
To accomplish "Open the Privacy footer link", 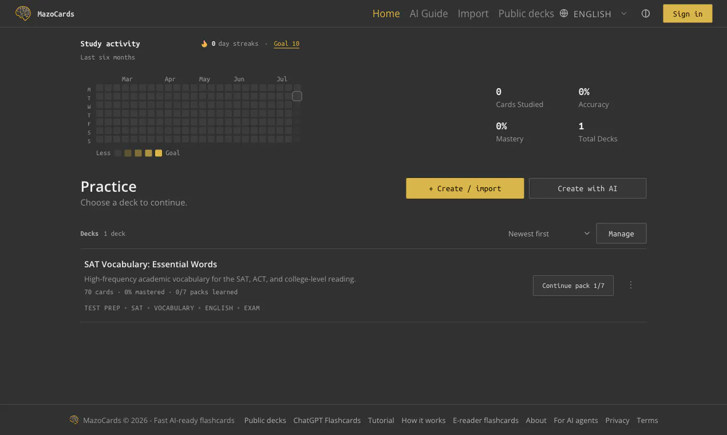I will [x=617, y=420].
